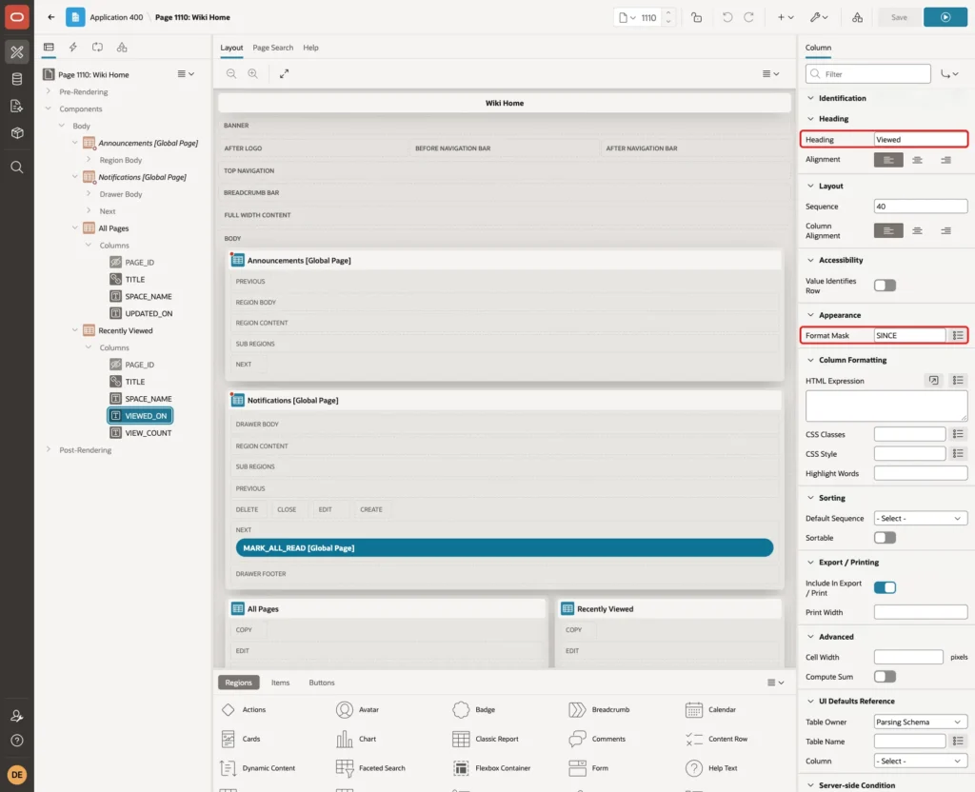Select the Layout tab
Viewport: 975px width, 792px height.
point(231,48)
